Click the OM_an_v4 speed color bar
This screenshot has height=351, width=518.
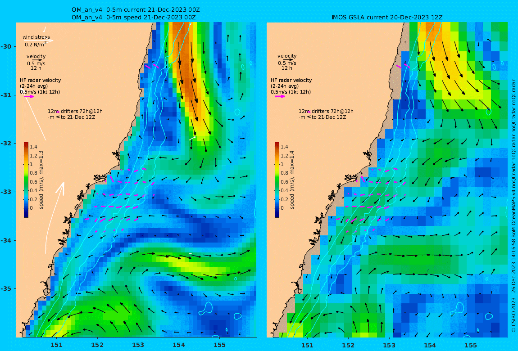click(26, 180)
